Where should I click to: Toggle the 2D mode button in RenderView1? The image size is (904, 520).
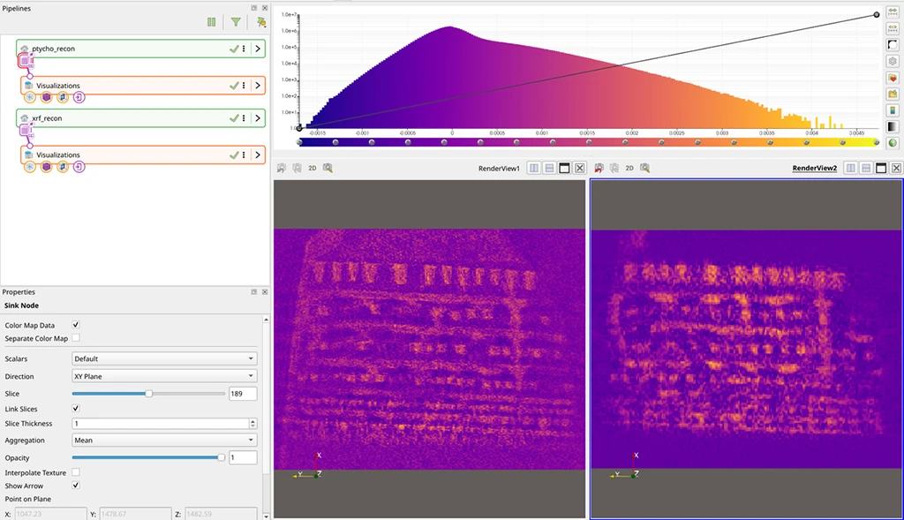point(313,169)
